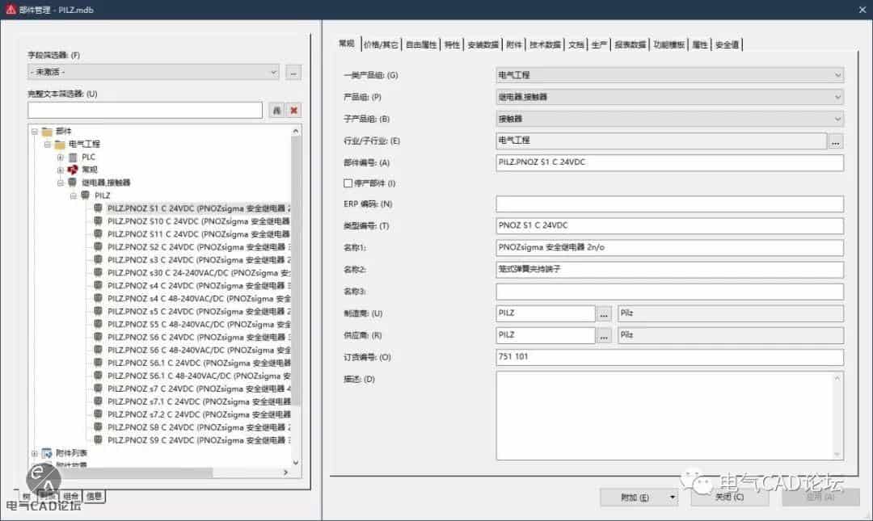This screenshot has height=521, width=873.
Task: Click the folder icon of the 部件 root node
Action: (48, 132)
